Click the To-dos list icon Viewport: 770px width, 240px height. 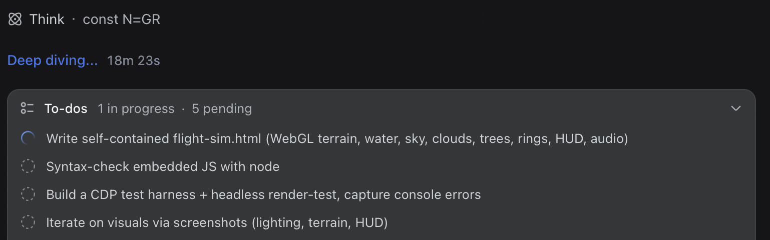(x=27, y=108)
